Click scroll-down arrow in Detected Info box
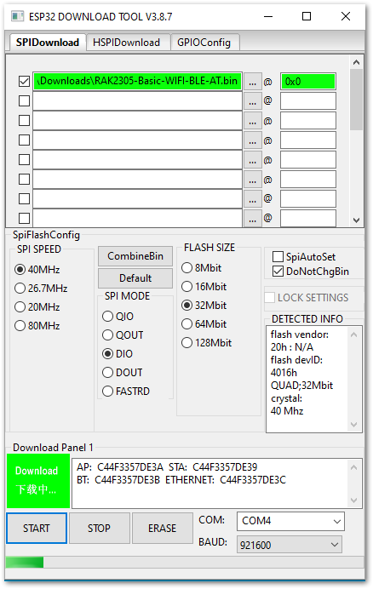373x589 pixels. (353, 425)
